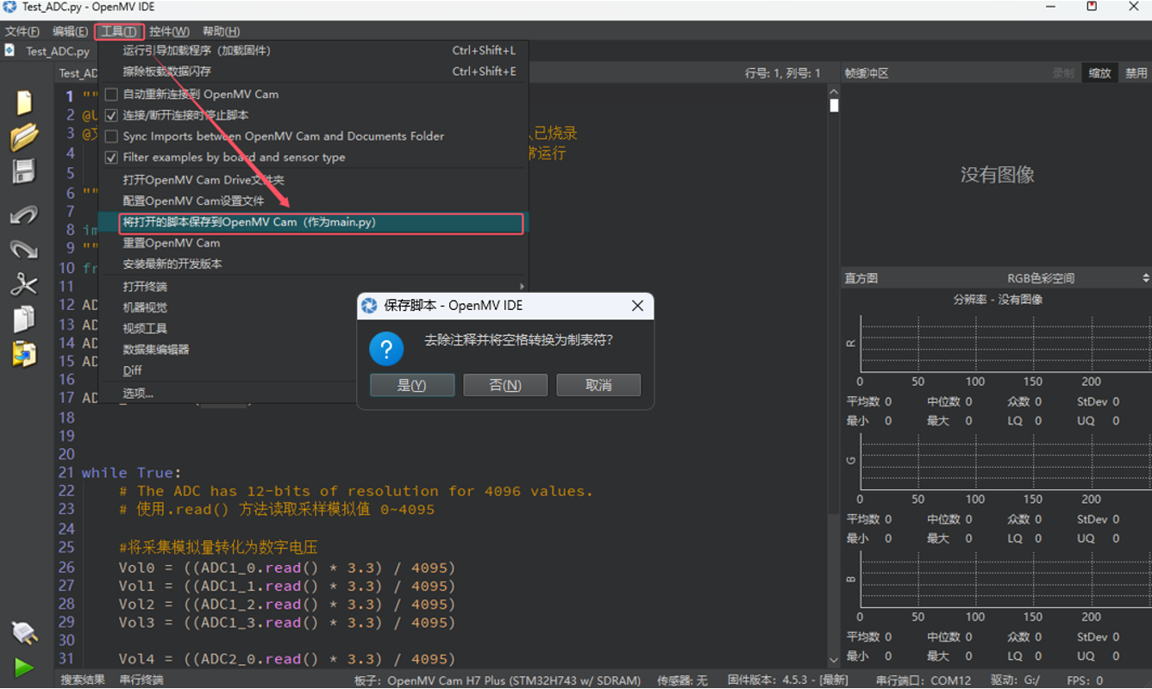The height and width of the screenshot is (689, 1152).
Task: Click the 驱动: G:/ status entry
Action: pos(1016,680)
